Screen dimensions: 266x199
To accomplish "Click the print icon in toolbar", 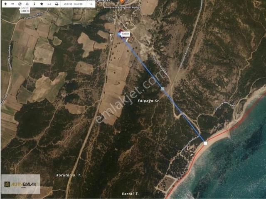I will pos(57,4).
